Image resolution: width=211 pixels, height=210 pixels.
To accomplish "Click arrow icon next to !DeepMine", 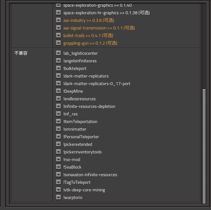I will pyautogui.click(x=58, y=91).
